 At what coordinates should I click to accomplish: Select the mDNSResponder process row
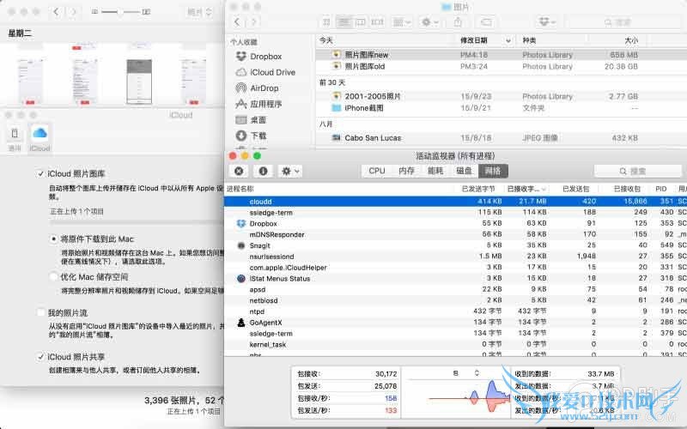click(456, 234)
